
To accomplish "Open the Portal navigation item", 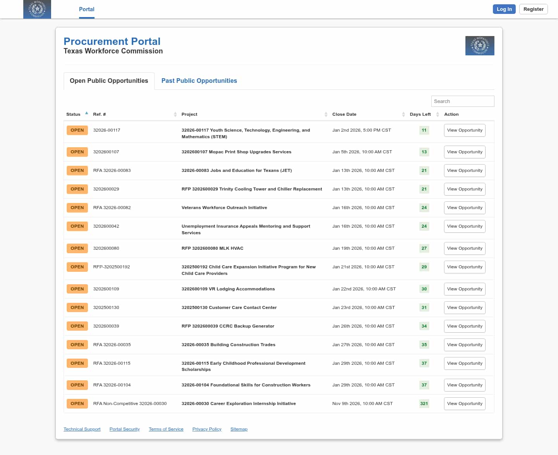I will pos(86,9).
